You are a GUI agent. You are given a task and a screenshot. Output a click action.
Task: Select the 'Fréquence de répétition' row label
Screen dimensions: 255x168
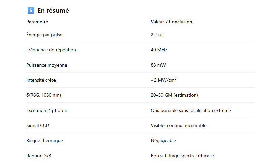tap(51, 50)
